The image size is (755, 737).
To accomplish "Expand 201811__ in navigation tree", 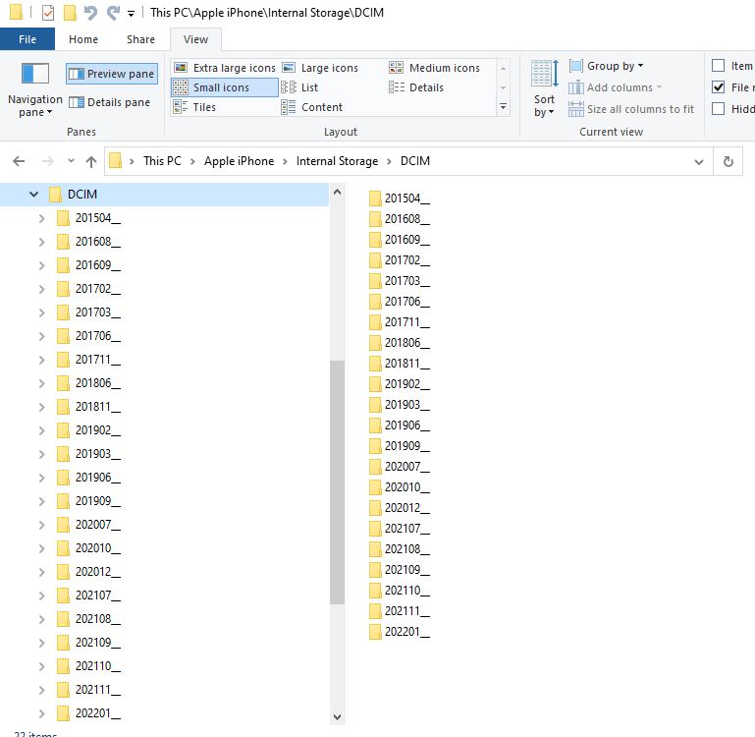I will coord(42,407).
